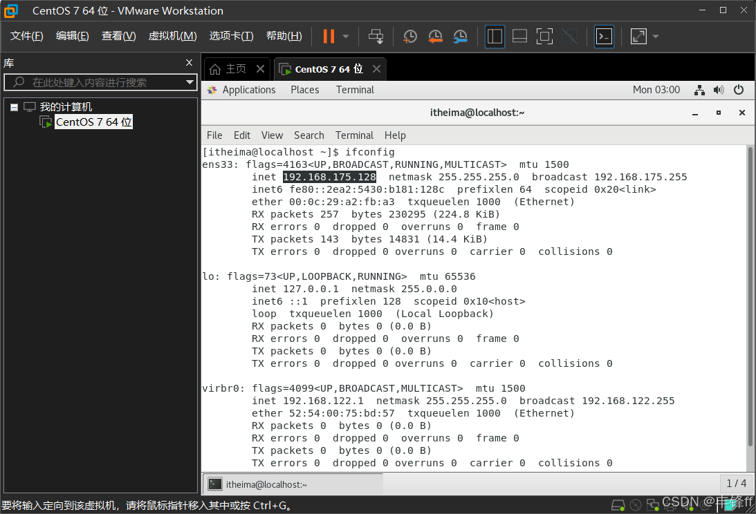Enter full screen mode

point(544,36)
